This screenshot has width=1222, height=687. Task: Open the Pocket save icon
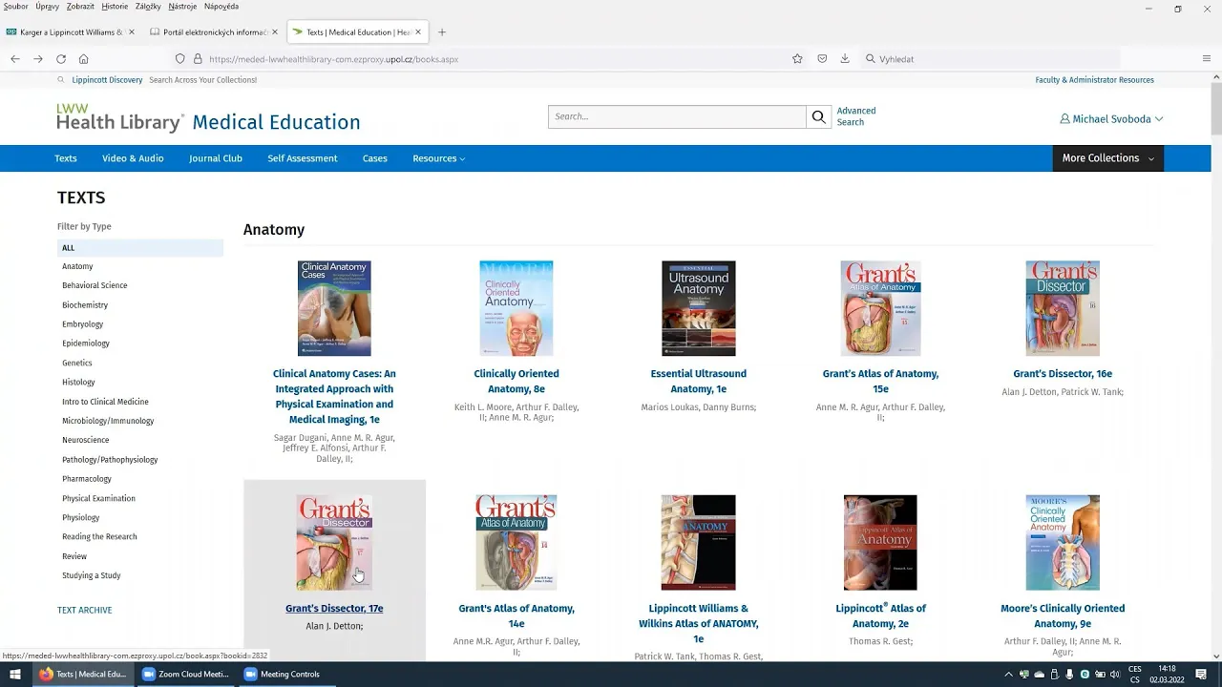tap(822, 58)
